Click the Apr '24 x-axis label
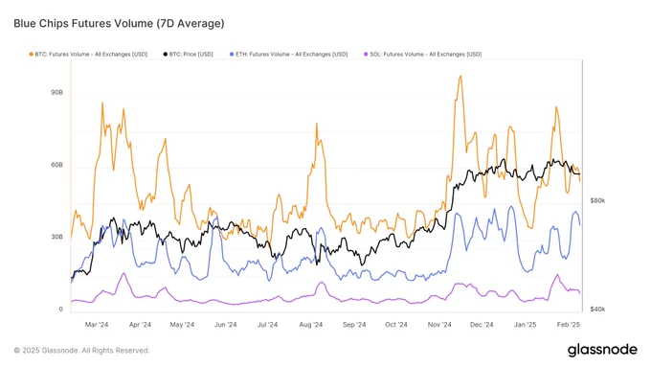 [x=140, y=325]
